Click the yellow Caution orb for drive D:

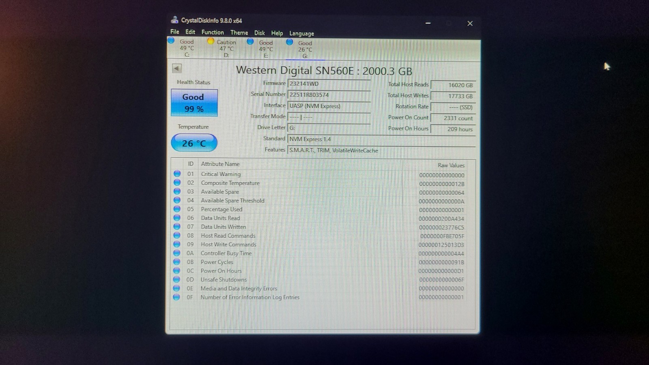pos(211,41)
